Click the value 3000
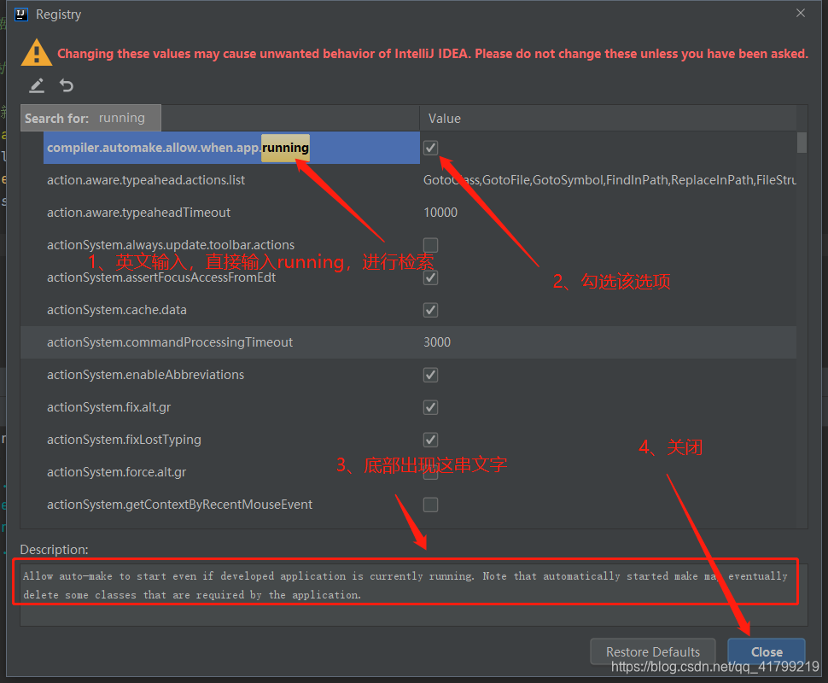The height and width of the screenshot is (683, 828). click(x=437, y=342)
